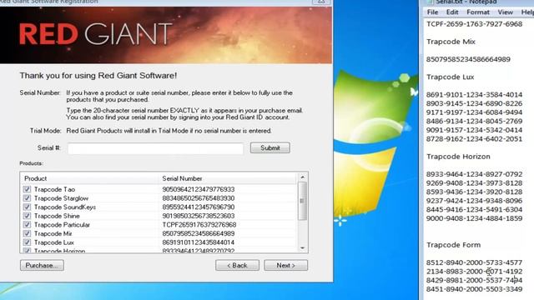Click TCPF-2659-1763-7927-6968 line in Notepad

pos(475,24)
